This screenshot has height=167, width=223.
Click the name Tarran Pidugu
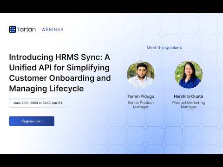pos(141,96)
